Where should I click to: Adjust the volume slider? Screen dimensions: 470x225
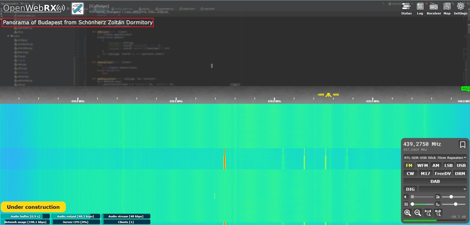click(x=422, y=197)
